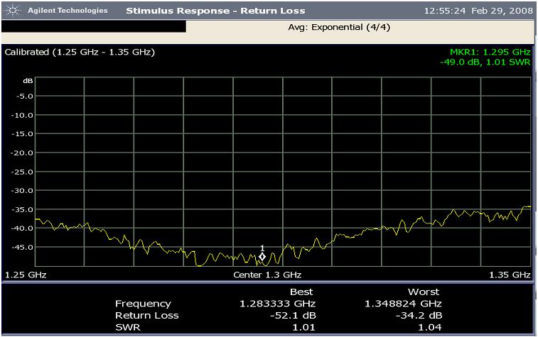538x337 pixels.
Task: Click worst return loss '-34.2 dB'
Action: 419,316
